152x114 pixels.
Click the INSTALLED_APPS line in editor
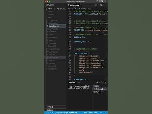click(x=83, y=54)
